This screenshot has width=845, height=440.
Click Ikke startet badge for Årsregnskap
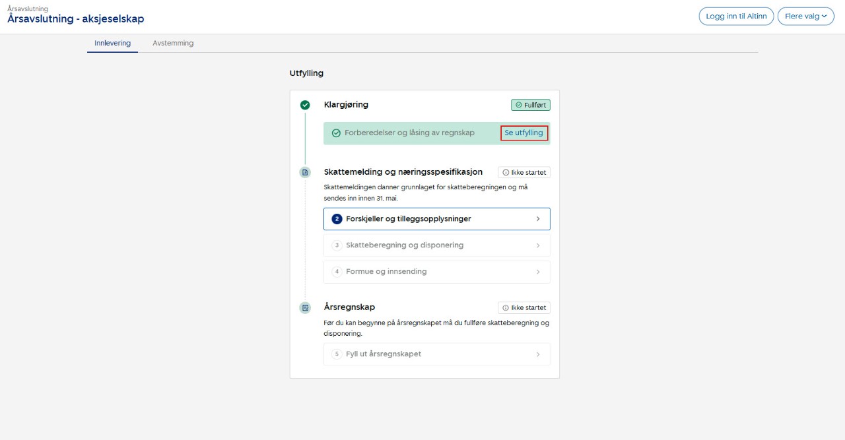(x=524, y=308)
